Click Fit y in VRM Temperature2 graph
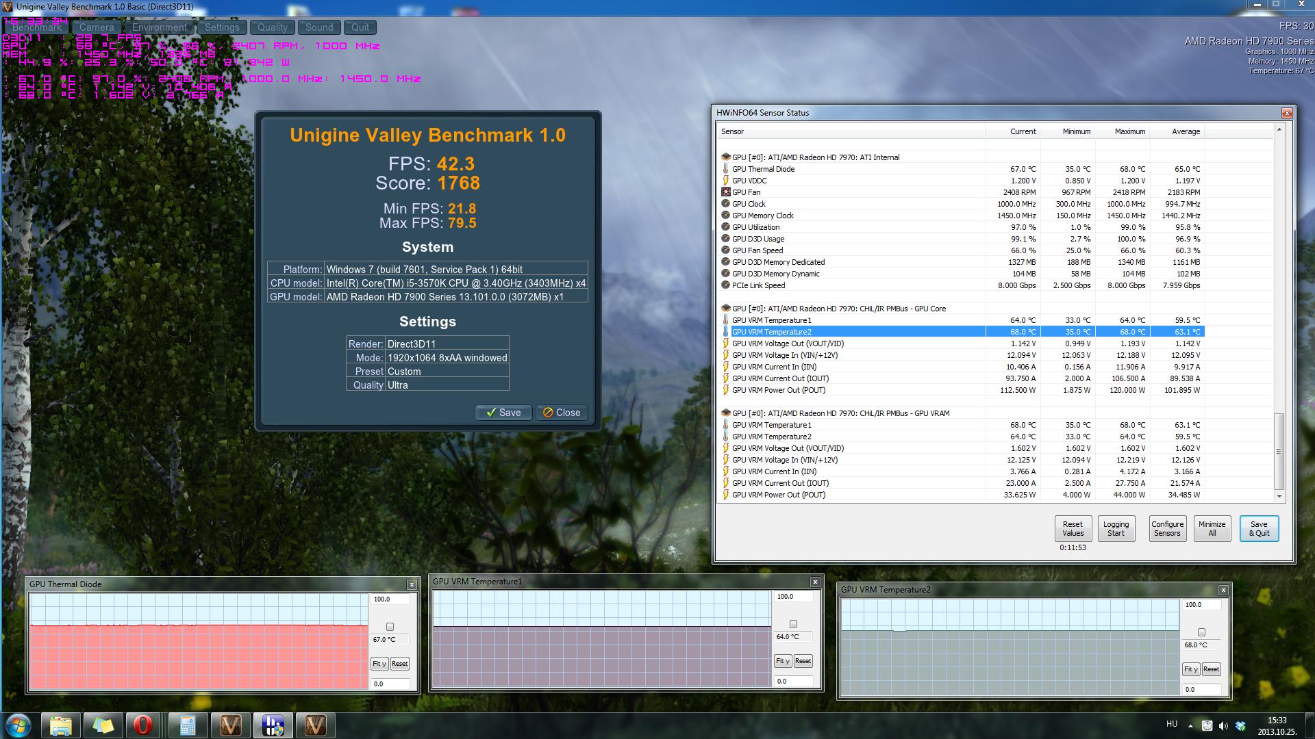 pos(1191,669)
